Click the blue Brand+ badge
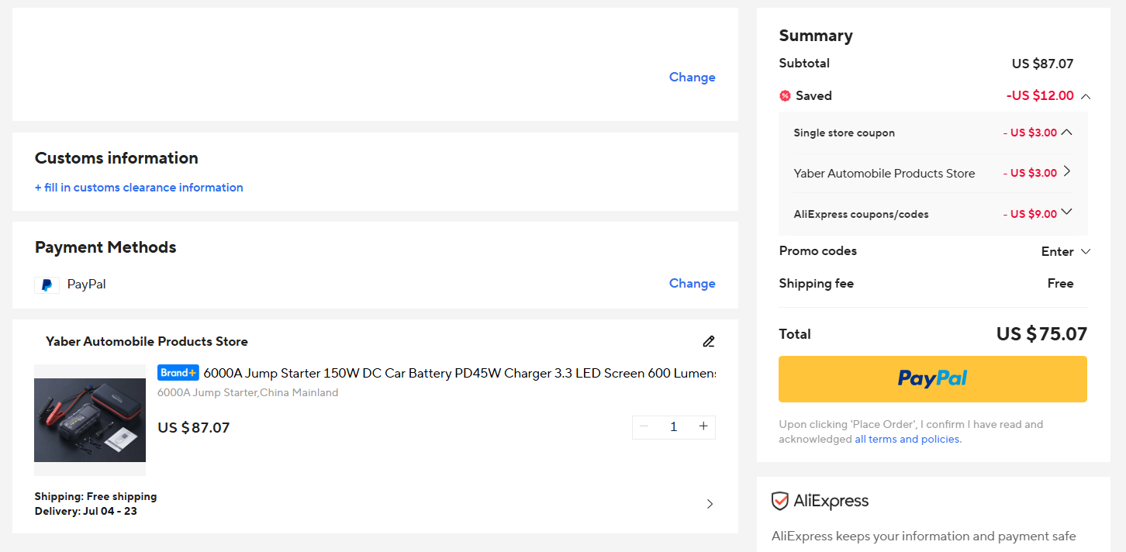 (178, 373)
